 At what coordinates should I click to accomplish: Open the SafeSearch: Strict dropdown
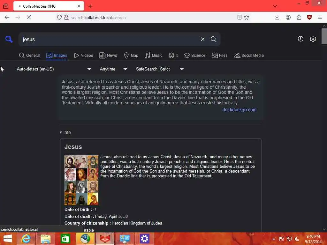(160, 69)
